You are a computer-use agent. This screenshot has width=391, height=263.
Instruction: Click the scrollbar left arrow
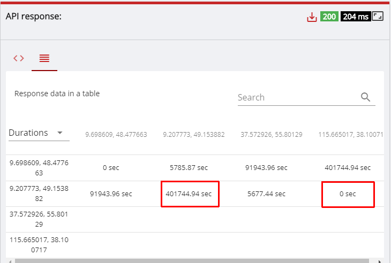point(10,261)
